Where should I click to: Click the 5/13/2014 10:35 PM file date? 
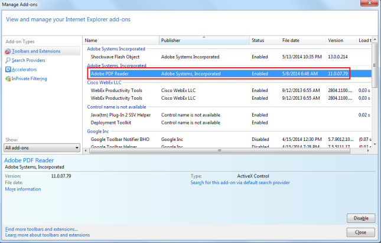(302, 57)
